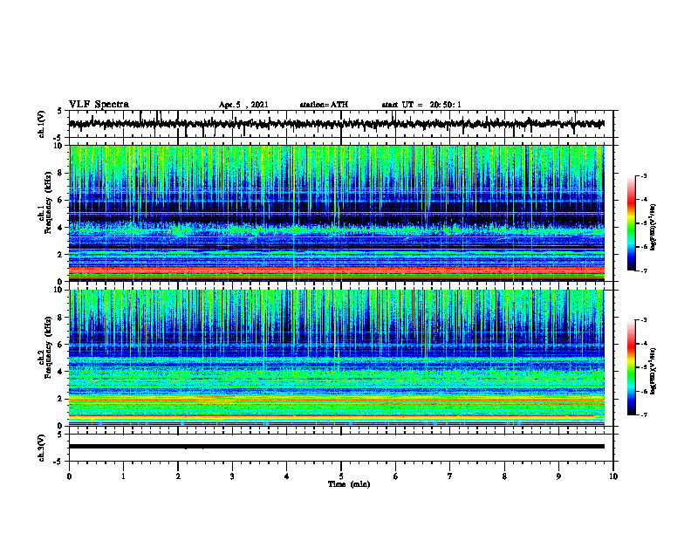Viewport: 691px width, 534px height.
Task: Click the 'start UT = 20:50: 1' label
Action: click(x=421, y=105)
